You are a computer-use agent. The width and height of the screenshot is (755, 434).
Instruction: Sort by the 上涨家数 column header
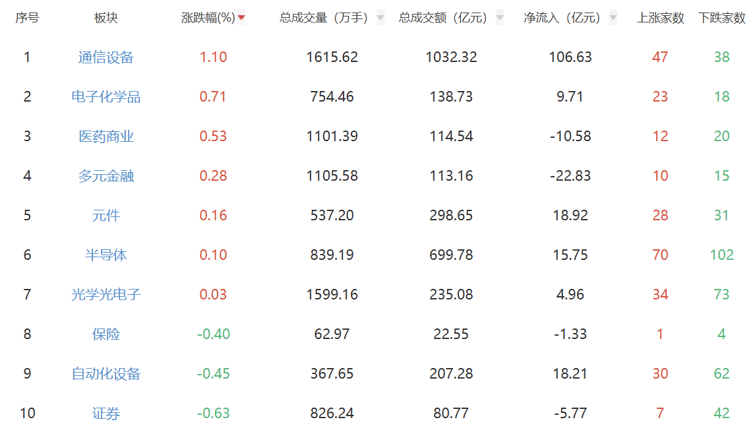661,18
